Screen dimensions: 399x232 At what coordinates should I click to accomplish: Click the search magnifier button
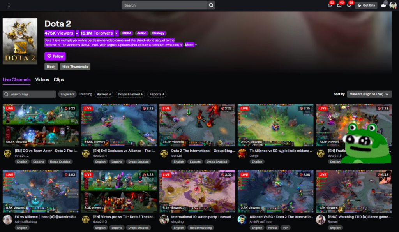(x=211, y=5)
